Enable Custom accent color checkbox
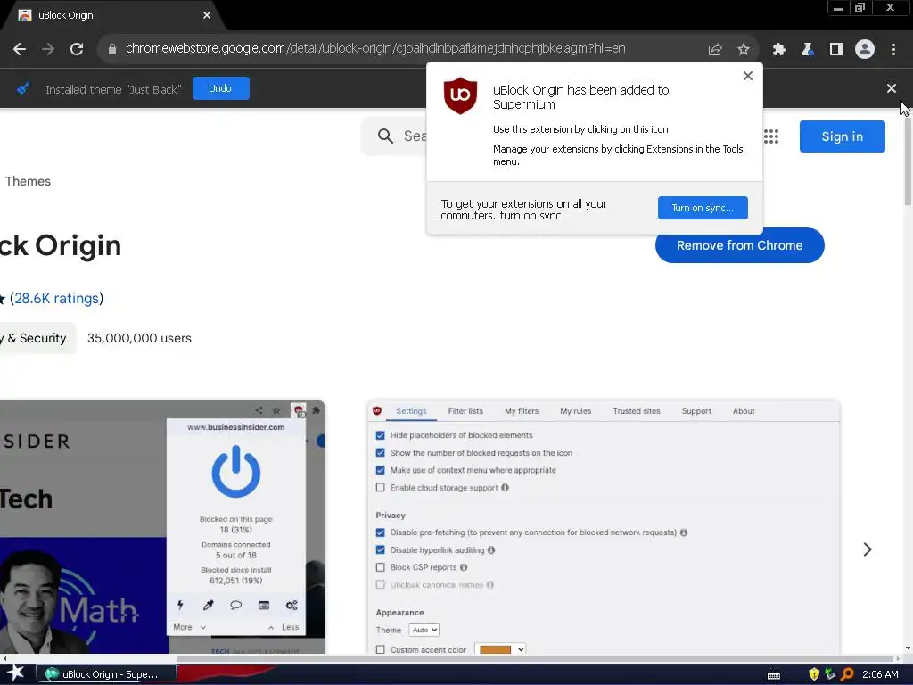913x685 pixels. (x=380, y=649)
